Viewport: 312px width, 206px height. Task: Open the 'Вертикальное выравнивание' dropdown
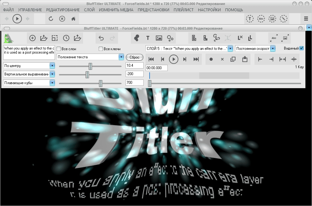(x=52, y=74)
